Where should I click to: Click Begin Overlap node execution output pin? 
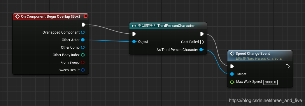point(84,25)
